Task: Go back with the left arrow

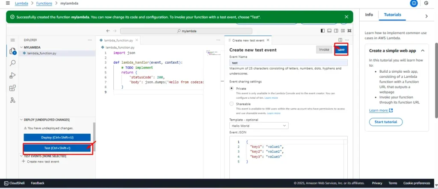Action: [x=108, y=31]
